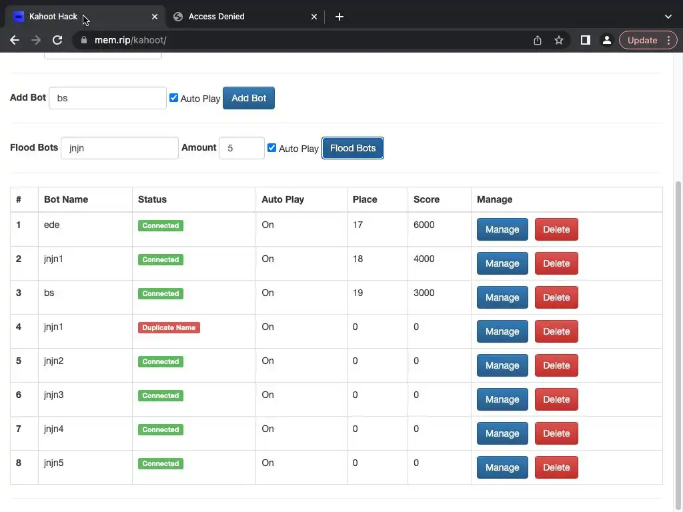The image size is (683, 512).
Task: Manage the jnjn5 bot
Action: (502, 467)
